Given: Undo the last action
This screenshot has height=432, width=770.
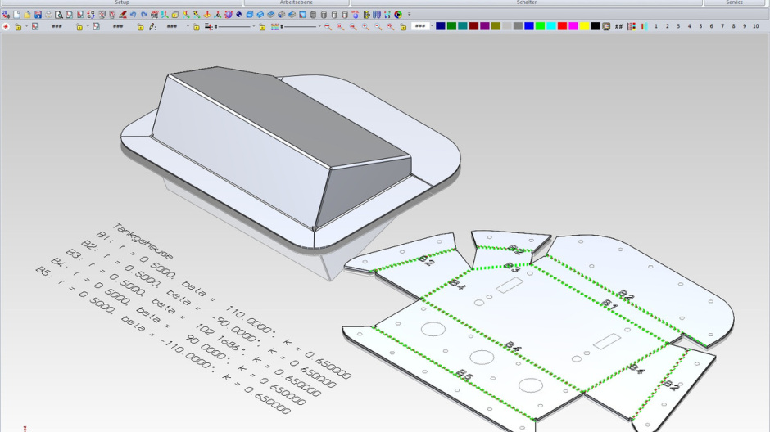Looking at the screenshot, I should point(134,15).
